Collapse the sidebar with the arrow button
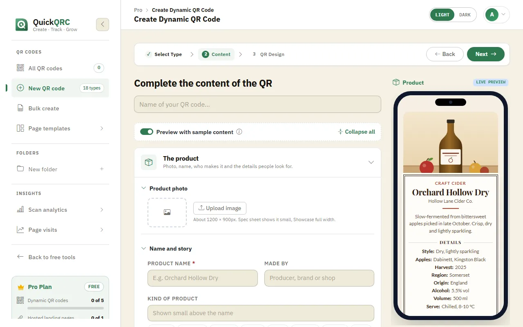The width and height of the screenshot is (523, 327). pyautogui.click(x=103, y=25)
